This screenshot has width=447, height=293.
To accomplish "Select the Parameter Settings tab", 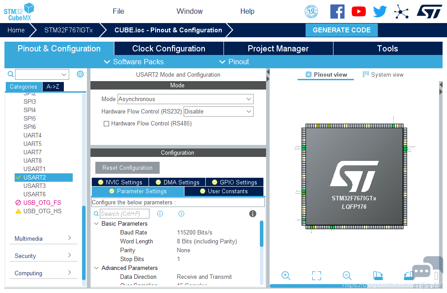I will pos(138,191).
